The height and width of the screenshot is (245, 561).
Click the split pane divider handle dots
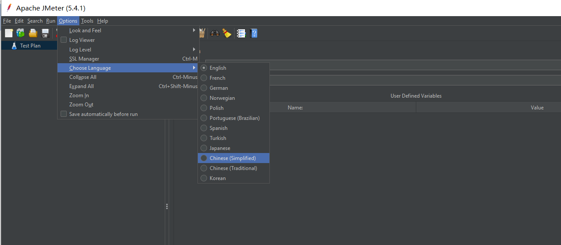[x=167, y=206]
